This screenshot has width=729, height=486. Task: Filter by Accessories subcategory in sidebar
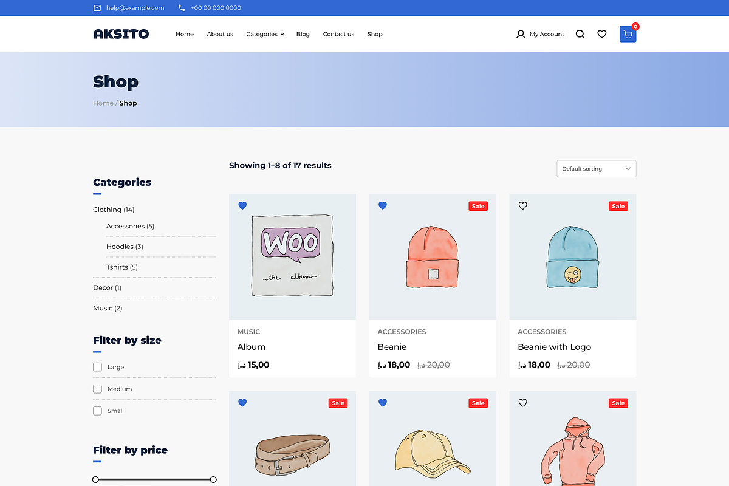point(125,226)
